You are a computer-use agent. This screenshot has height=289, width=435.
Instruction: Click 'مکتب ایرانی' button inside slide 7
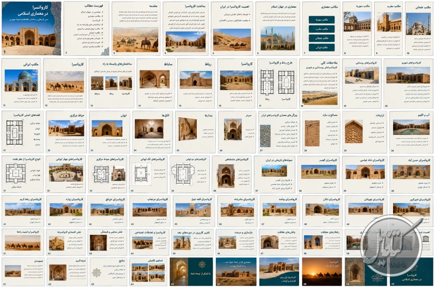(321, 47)
